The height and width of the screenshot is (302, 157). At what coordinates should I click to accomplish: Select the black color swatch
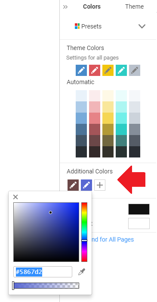click(x=139, y=209)
